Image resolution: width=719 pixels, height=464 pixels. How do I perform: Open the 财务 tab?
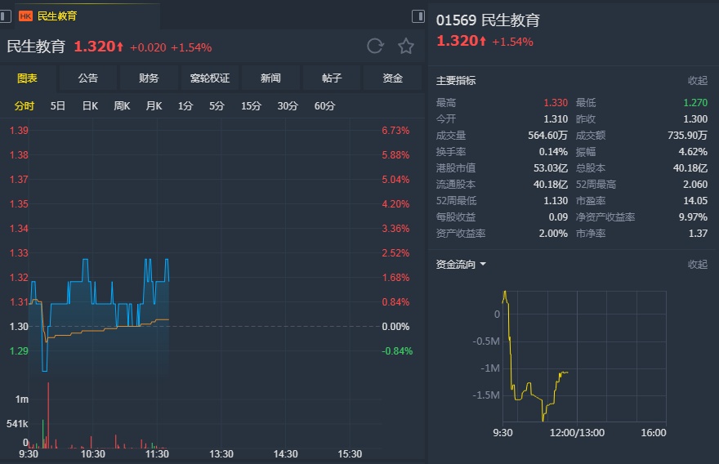coord(149,78)
